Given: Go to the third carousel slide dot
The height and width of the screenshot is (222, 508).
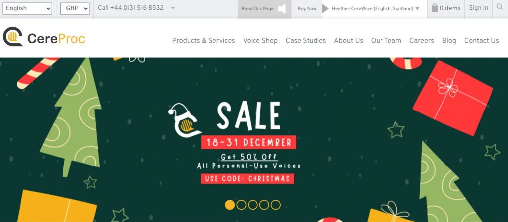Looking at the screenshot, I should point(253,205).
